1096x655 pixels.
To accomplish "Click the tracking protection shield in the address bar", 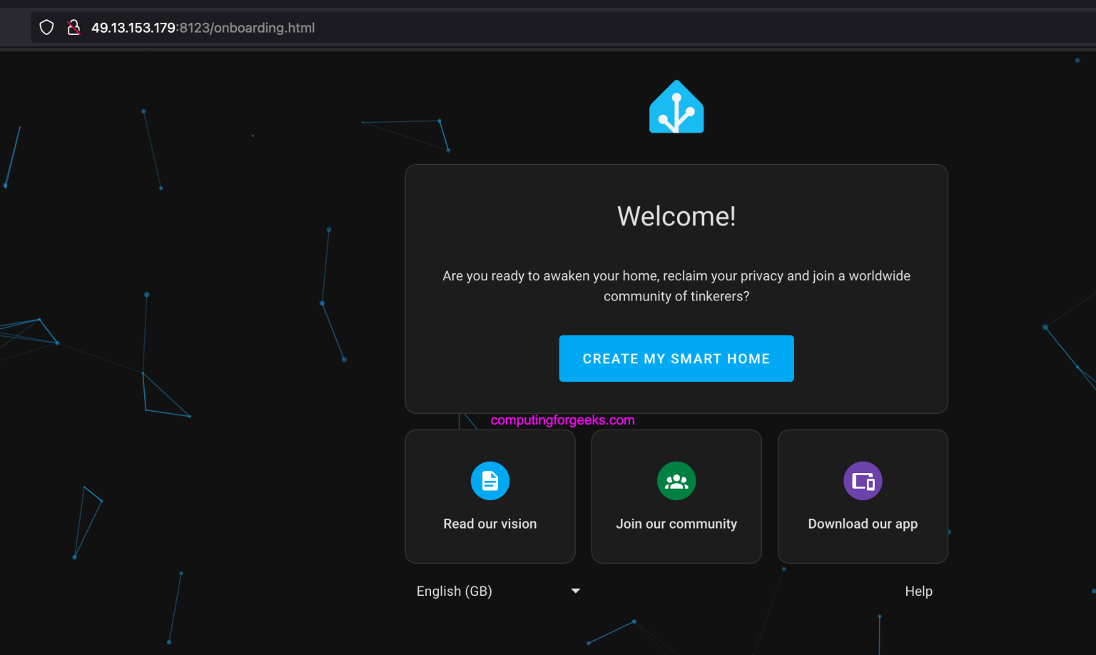I will 46,27.
